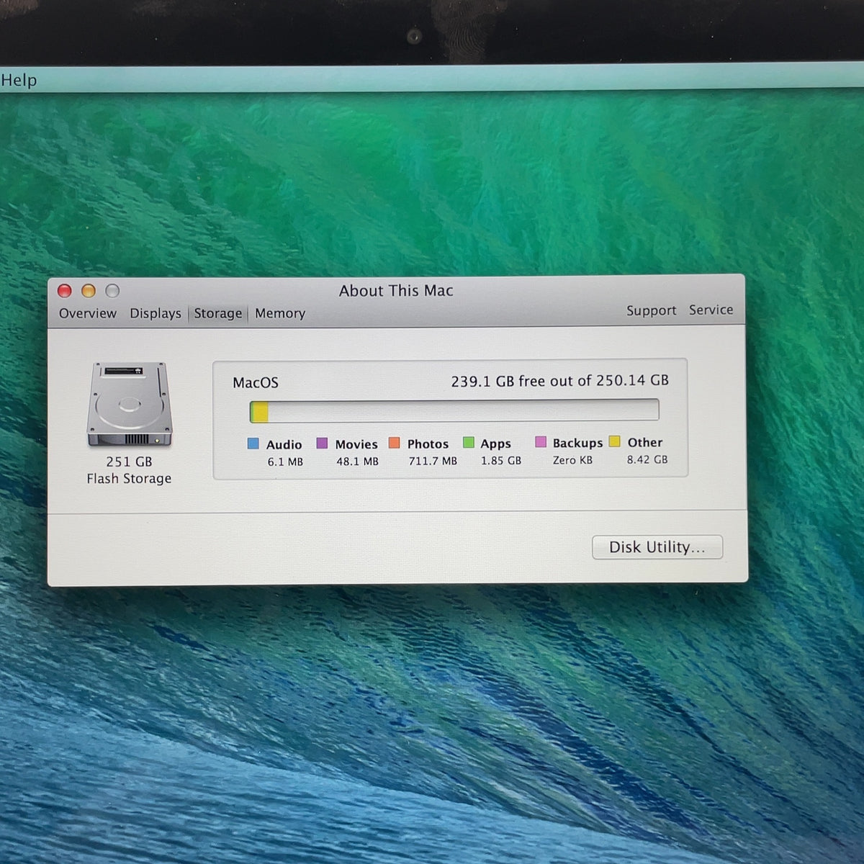
Task: Click the Backups legend label
Action: 577,443
